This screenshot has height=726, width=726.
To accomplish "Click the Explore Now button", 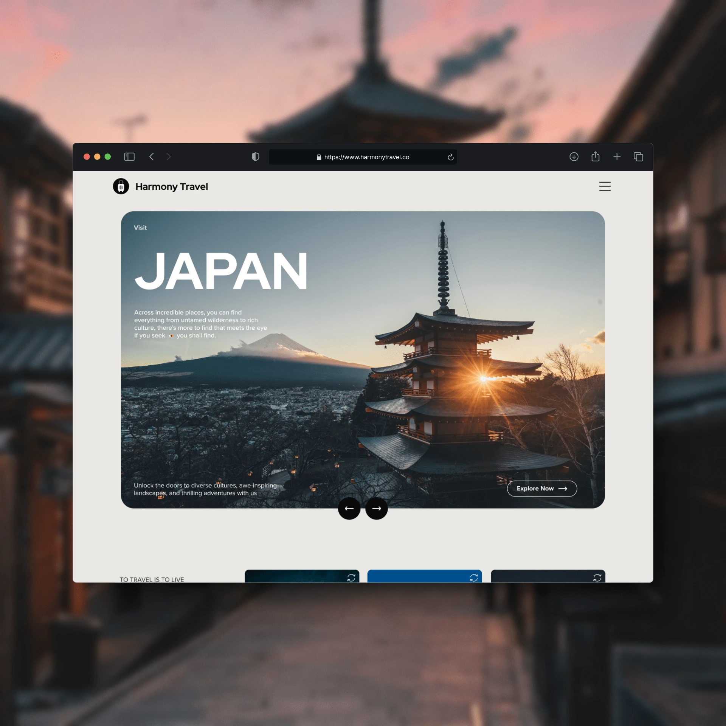I will pyautogui.click(x=542, y=489).
